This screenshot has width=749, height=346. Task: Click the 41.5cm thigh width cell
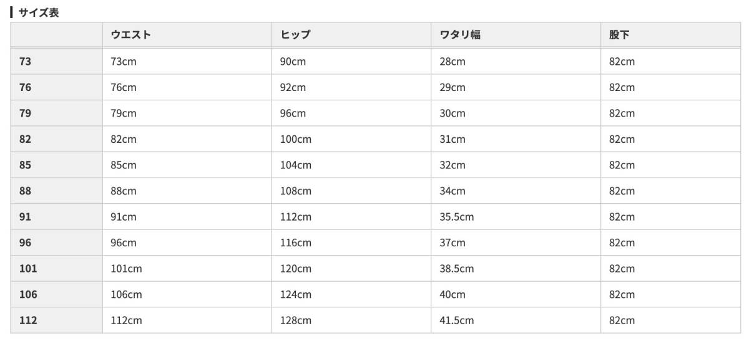pyautogui.click(x=456, y=320)
